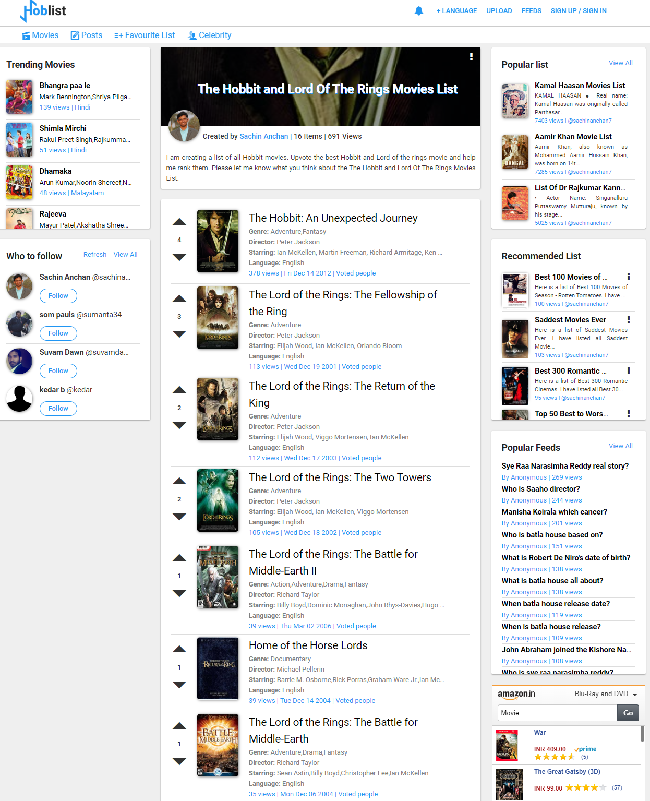Viewport: 650px width, 801px height.
Task: Open Saddest Movies Ever list
Action: [570, 320]
